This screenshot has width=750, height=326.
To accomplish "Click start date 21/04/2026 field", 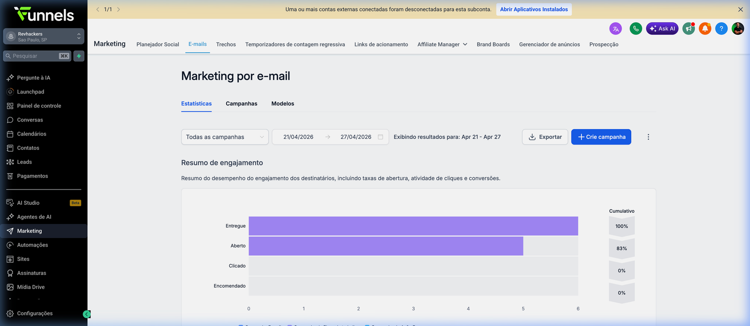I will (x=298, y=137).
